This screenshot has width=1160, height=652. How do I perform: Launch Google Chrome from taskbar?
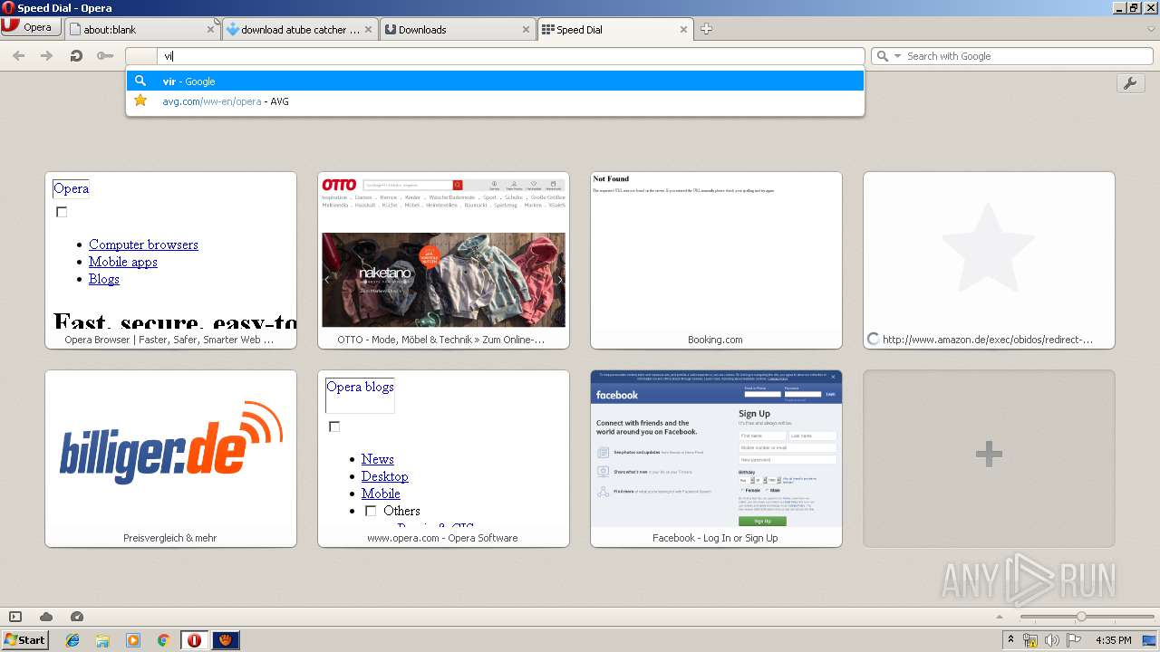[164, 640]
